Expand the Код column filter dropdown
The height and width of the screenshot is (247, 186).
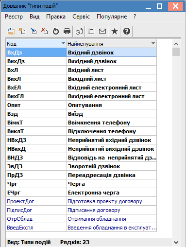coord(63,43)
